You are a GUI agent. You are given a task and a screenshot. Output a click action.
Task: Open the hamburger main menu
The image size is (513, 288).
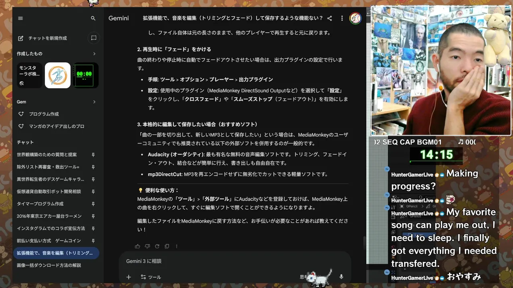tap(20, 18)
